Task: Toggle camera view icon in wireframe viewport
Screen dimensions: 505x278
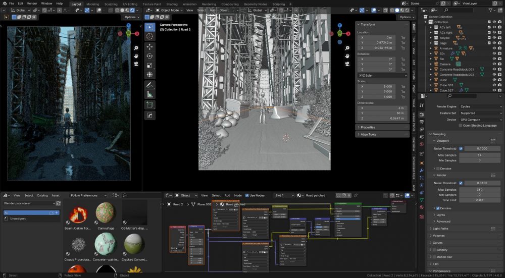Action: pyautogui.click(x=347, y=64)
